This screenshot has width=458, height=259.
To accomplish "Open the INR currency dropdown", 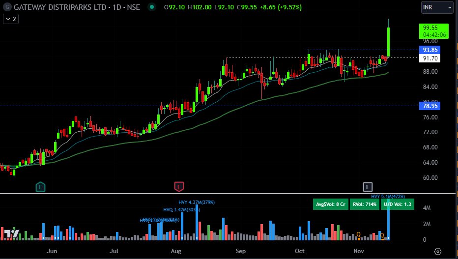I will click(x=437, y=7).
